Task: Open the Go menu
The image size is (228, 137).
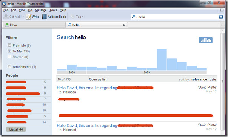Action: click(30, 10)
